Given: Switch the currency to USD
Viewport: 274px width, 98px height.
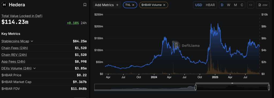Looking at the screenshot, I should pyautogui.click(x=199, y=5).
